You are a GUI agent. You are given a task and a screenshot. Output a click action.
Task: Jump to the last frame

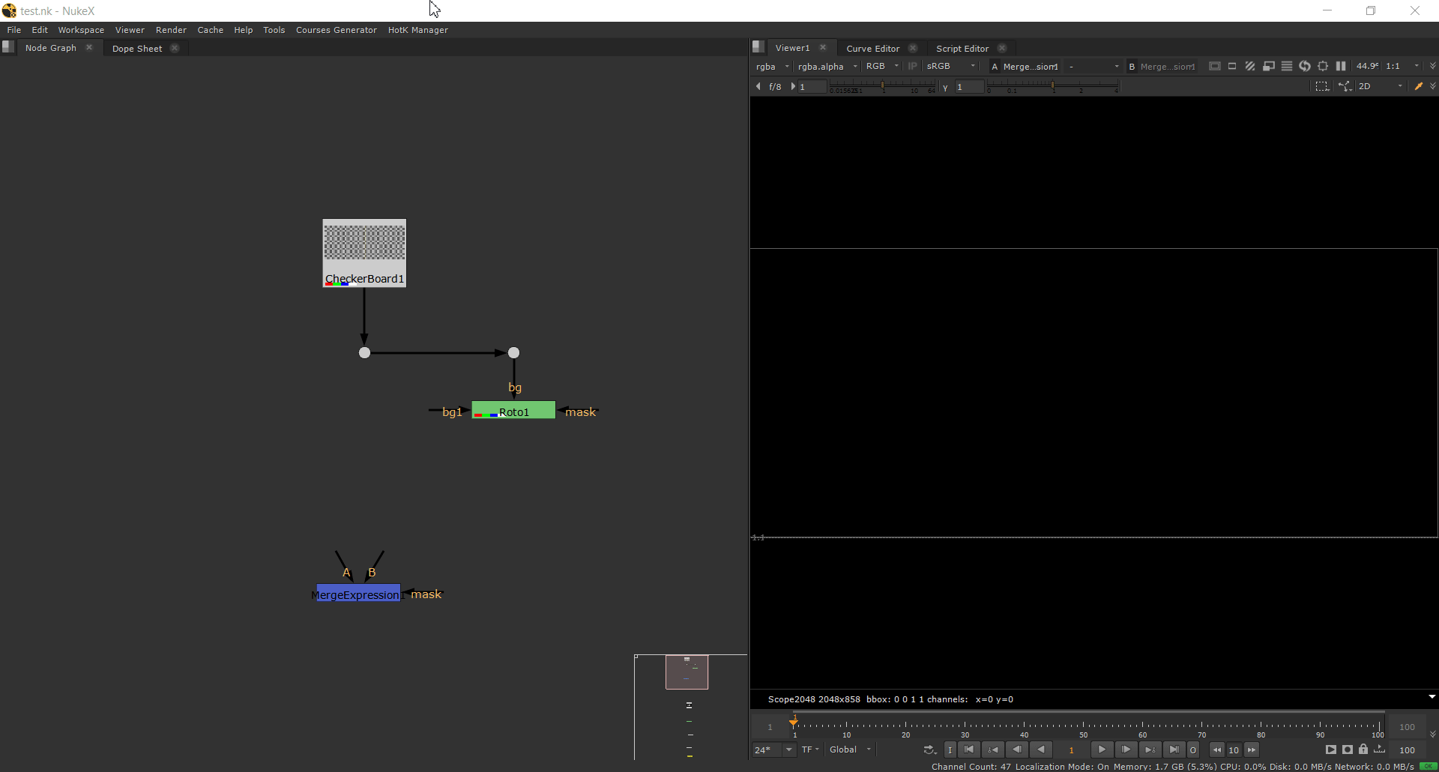[1174, 750]
